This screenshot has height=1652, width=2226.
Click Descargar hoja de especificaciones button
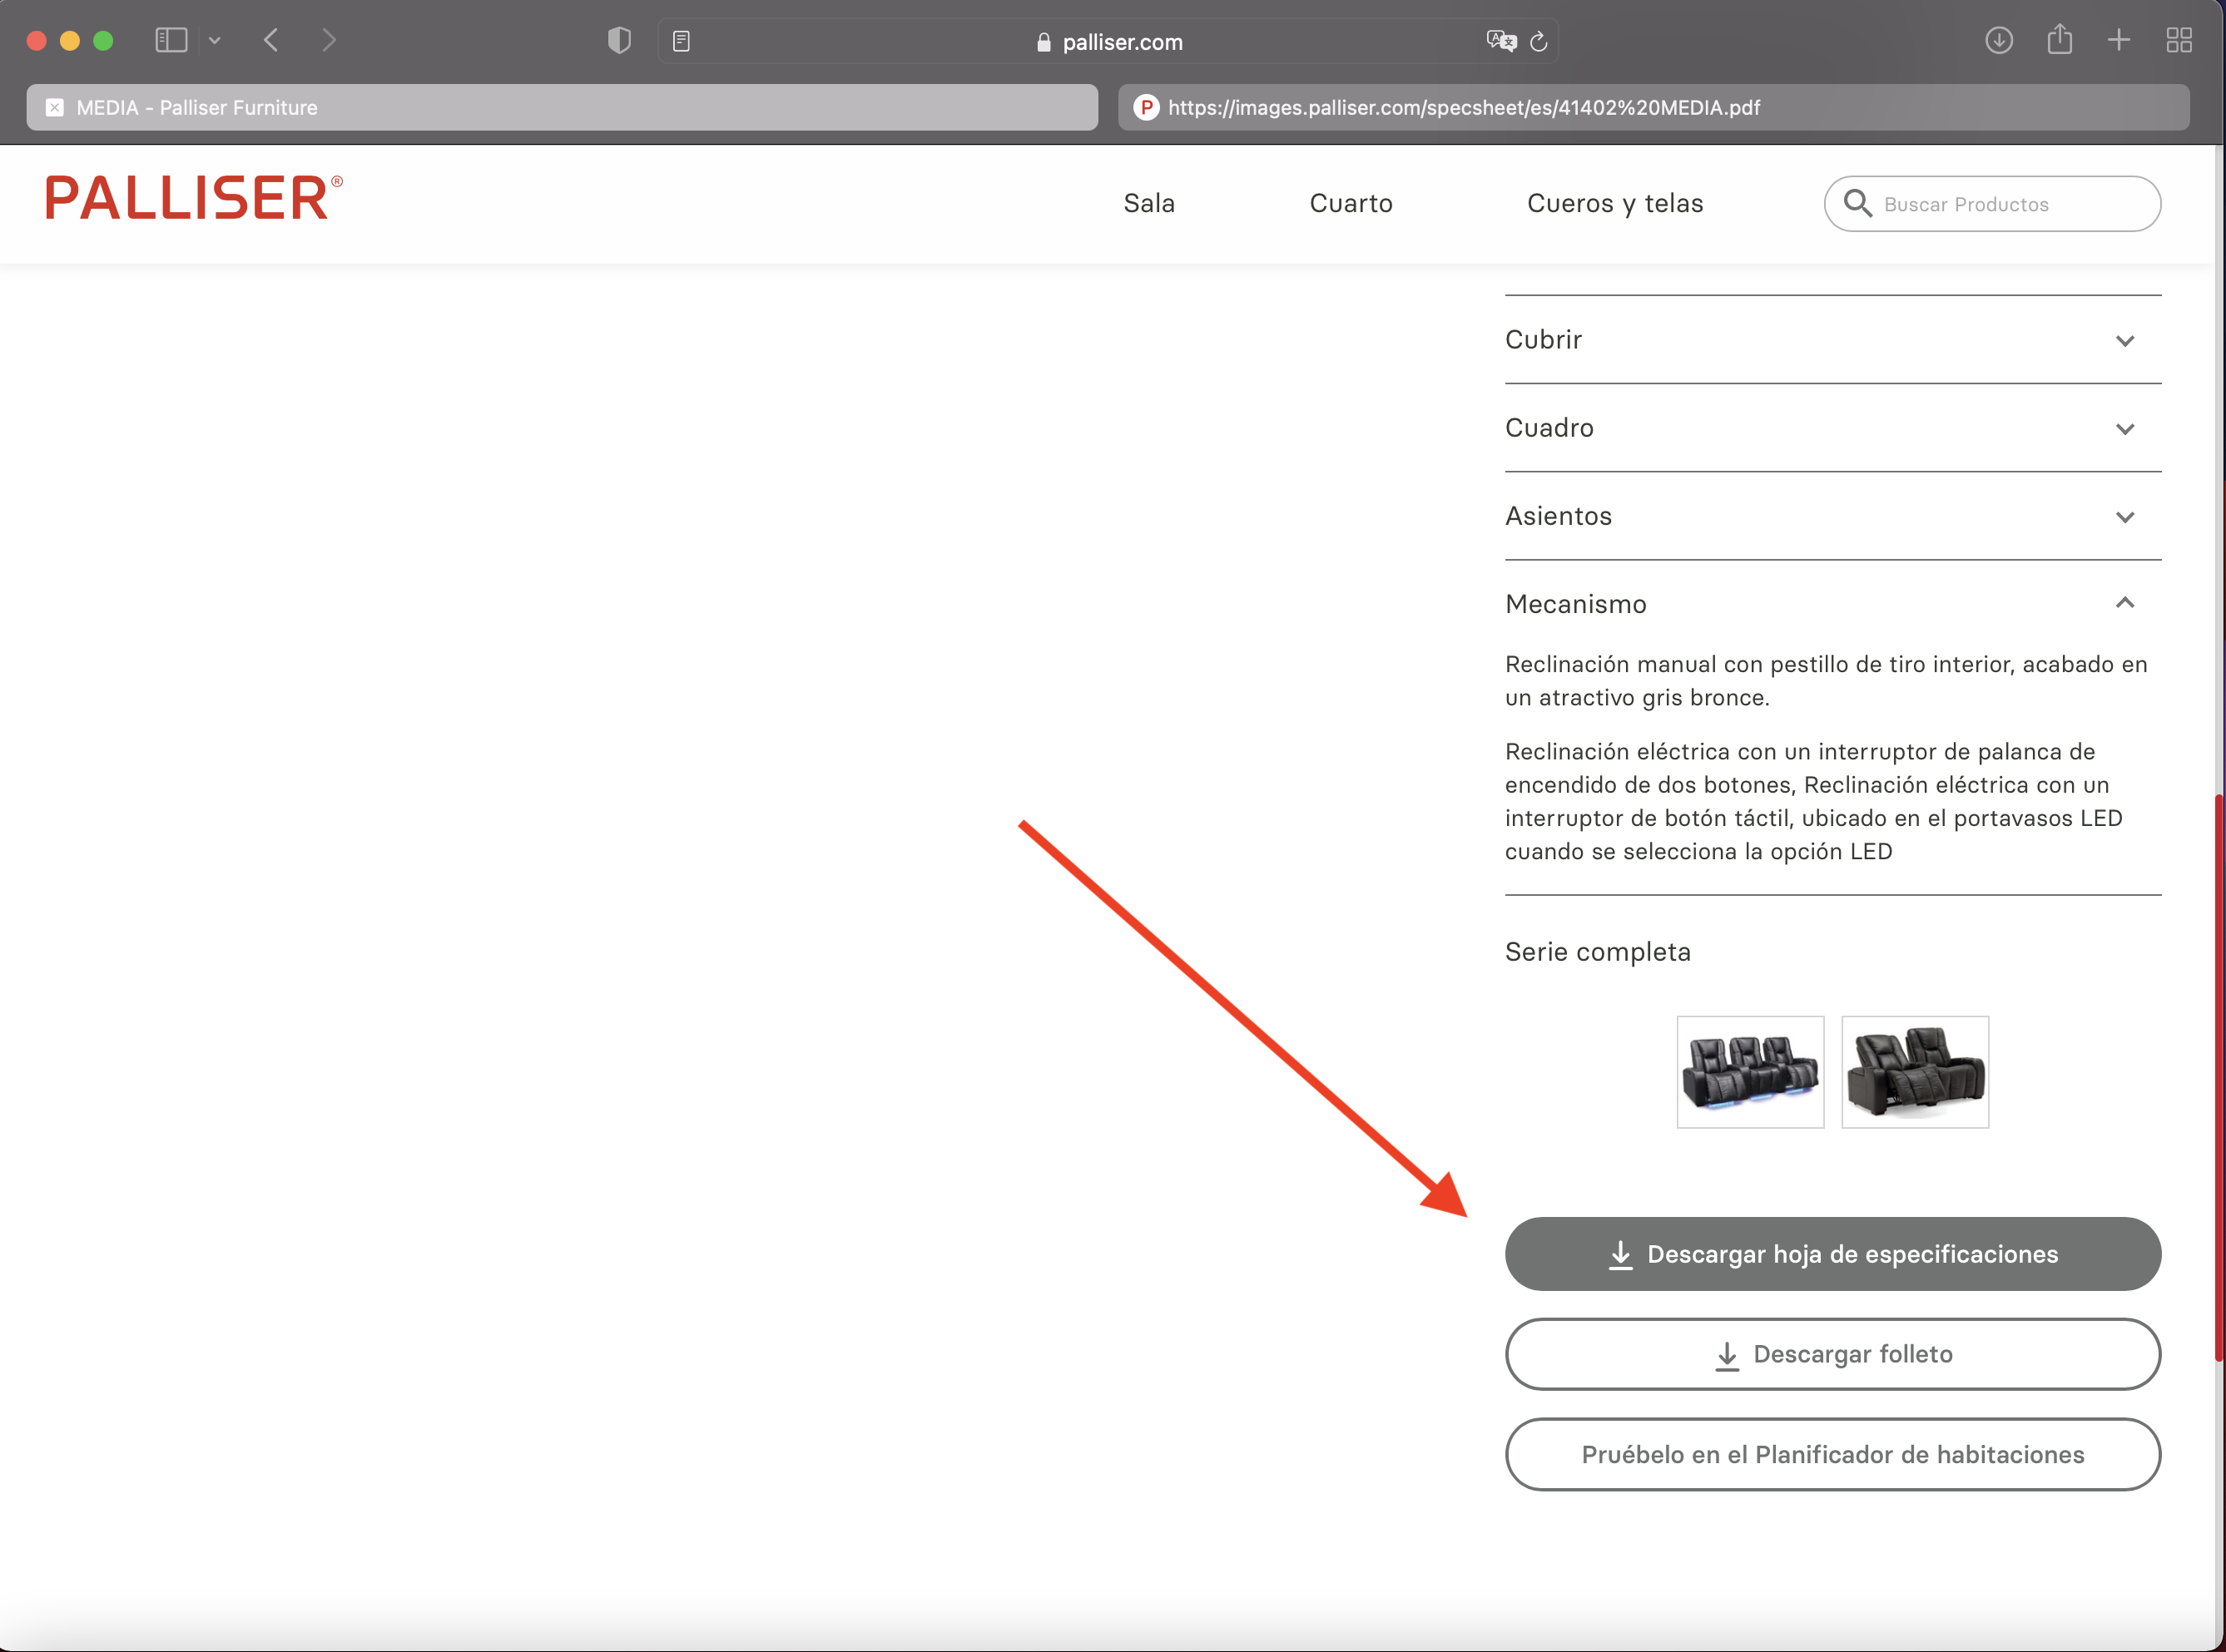[x=1833, y=1254]
